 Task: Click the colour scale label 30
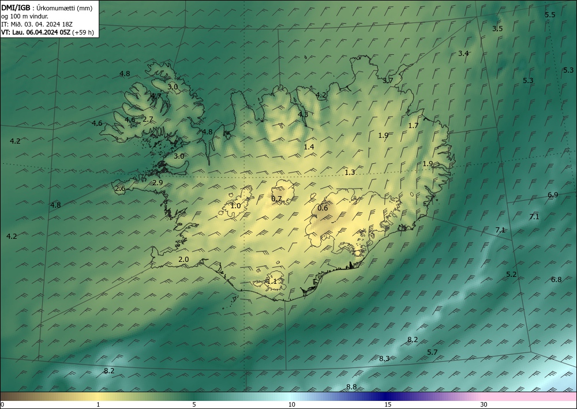point(484,405)
